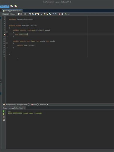This screenshot has width=114, height=152.
Task: Close the JavaApplication1.java tab
Action: 21,11
